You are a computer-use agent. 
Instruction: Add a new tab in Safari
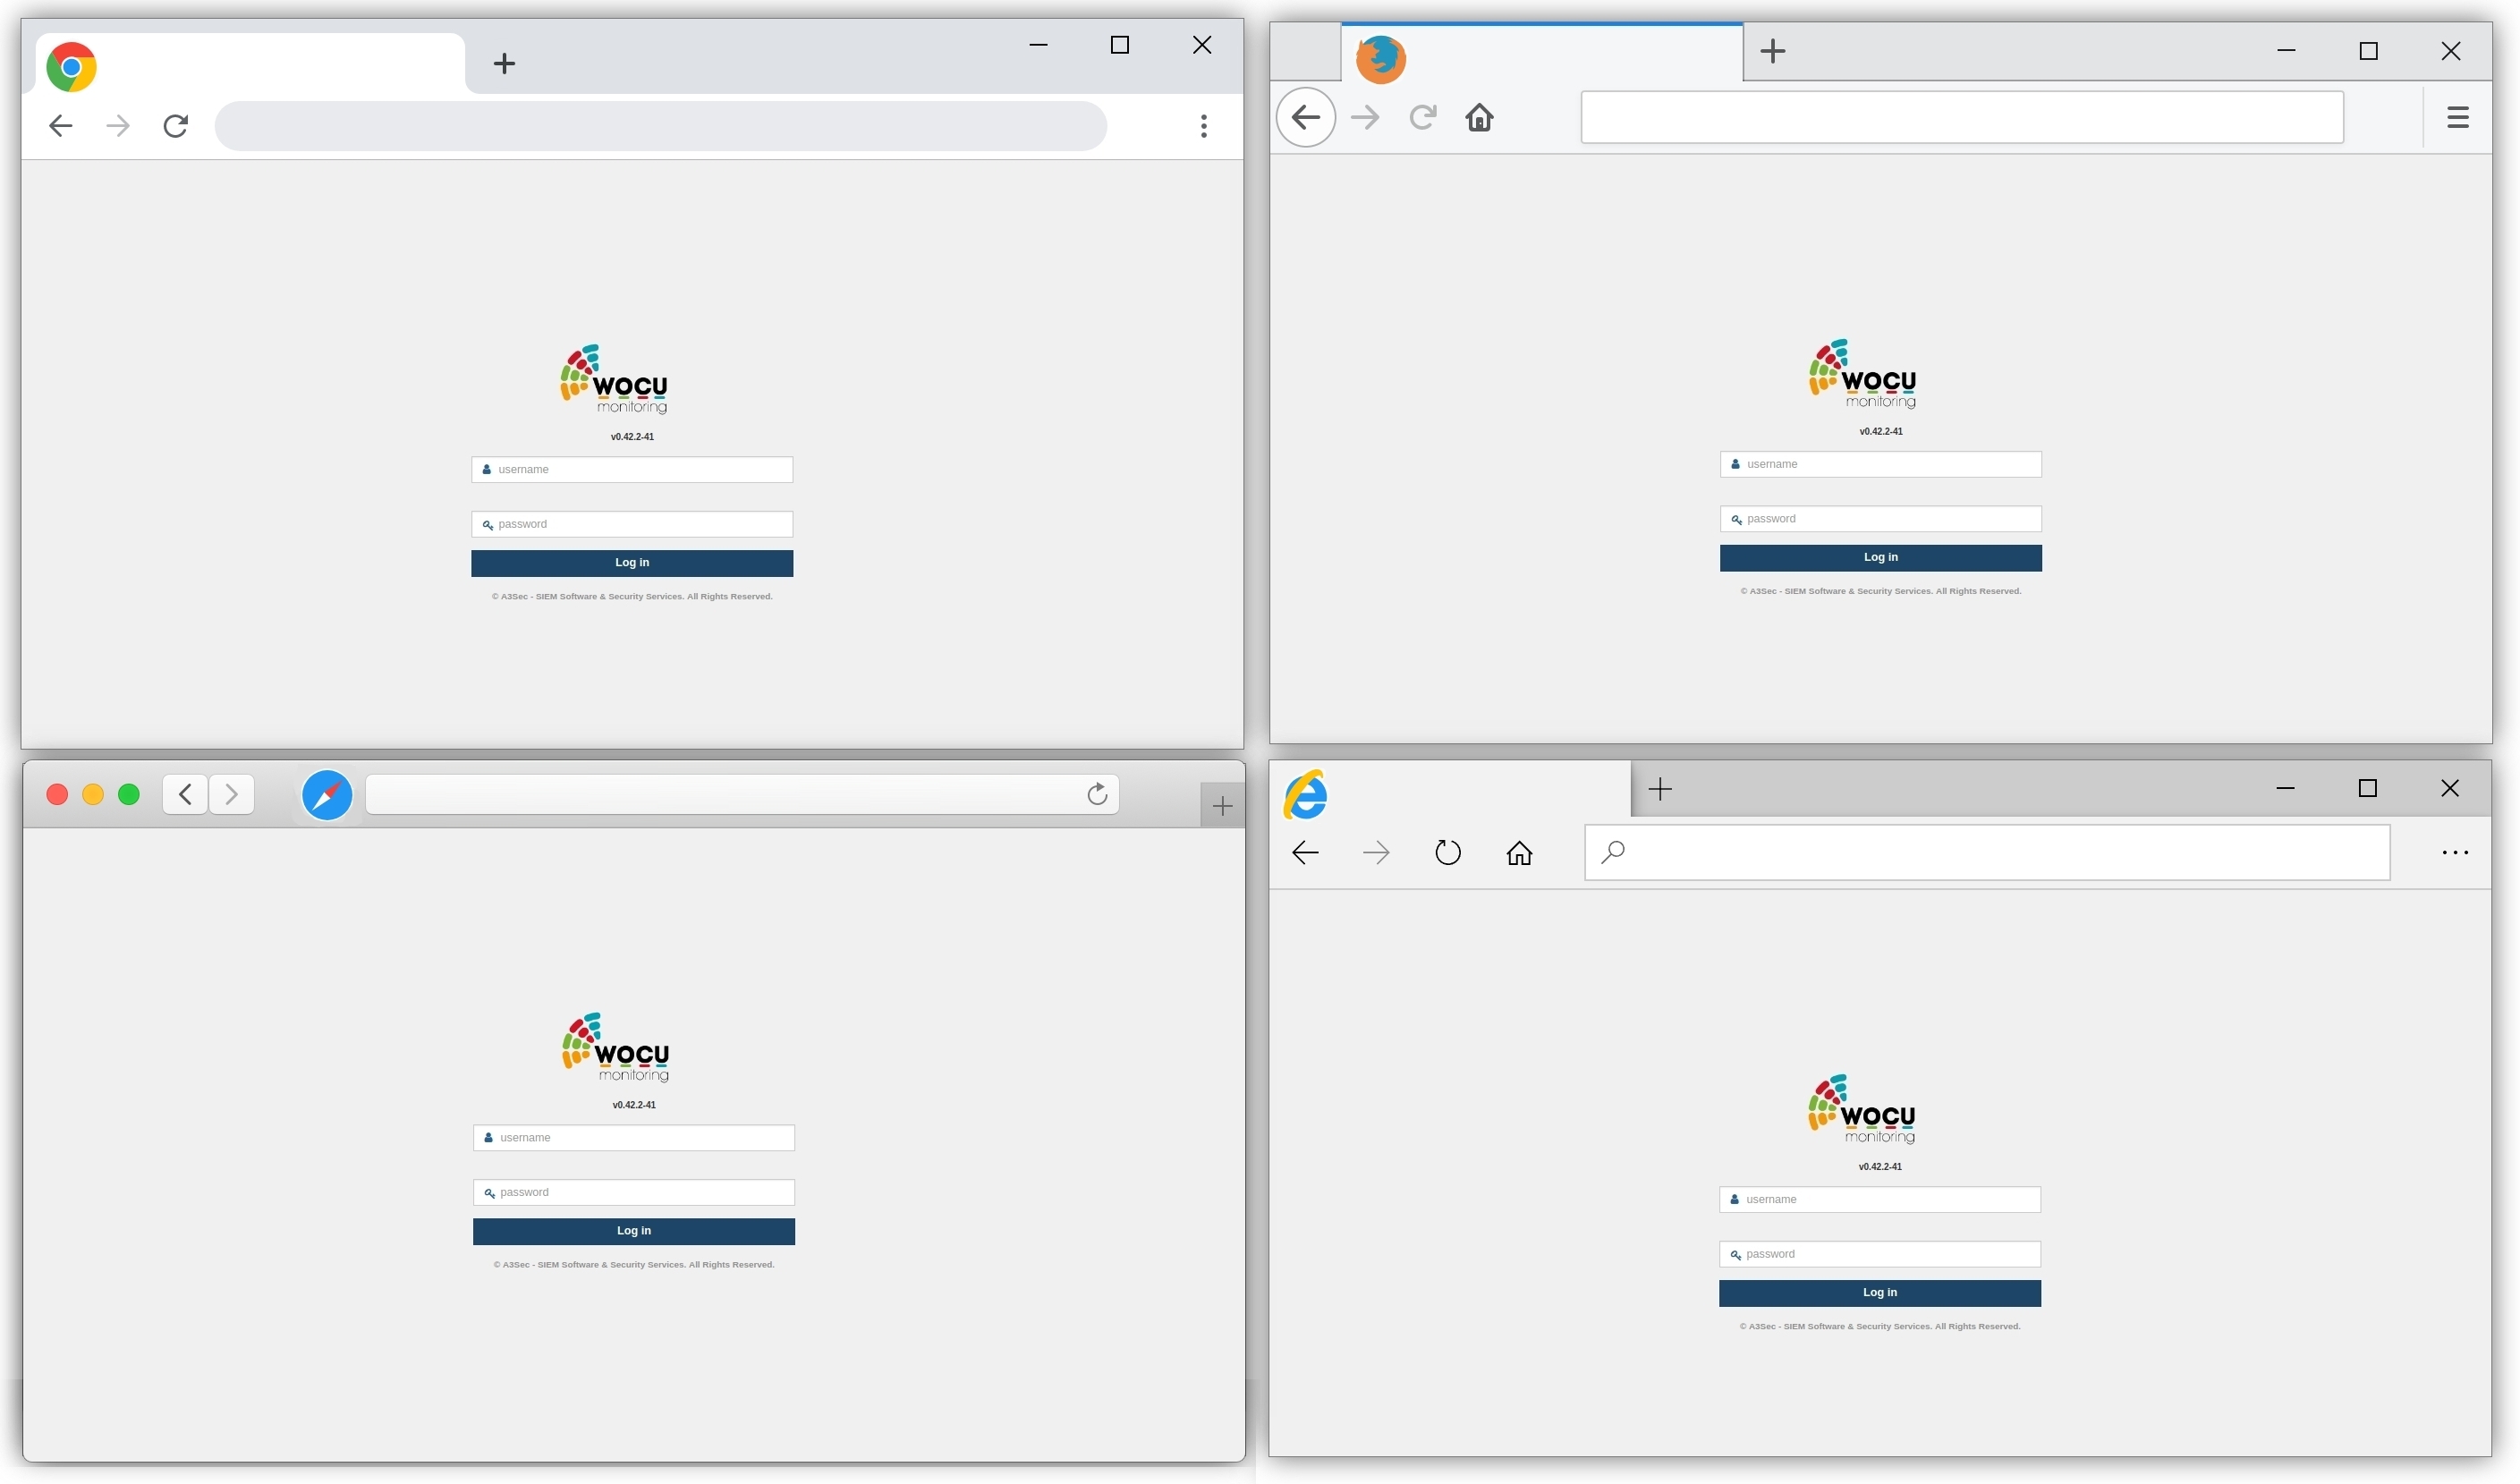(x=1222, y=806)
